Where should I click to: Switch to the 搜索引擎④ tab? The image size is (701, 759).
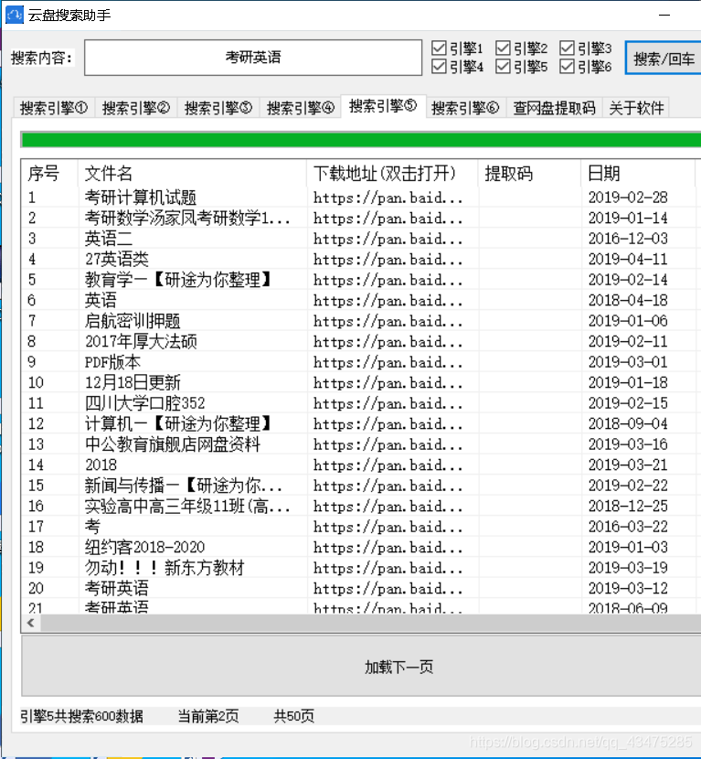click(x=301, y=108)
